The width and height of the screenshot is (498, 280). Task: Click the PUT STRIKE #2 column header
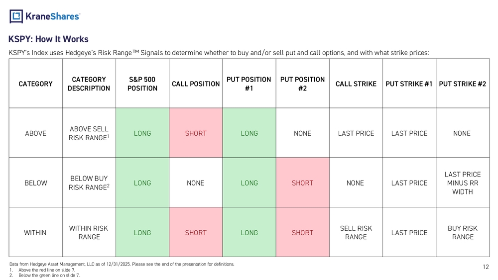(x=462, y=84)
